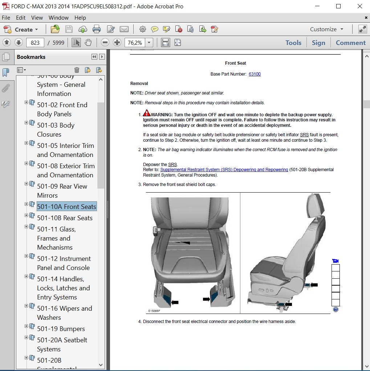Open the SRS Depowering and Repowering link
Image resolution: width=370 pixels, height=371 pixels.
224,170
